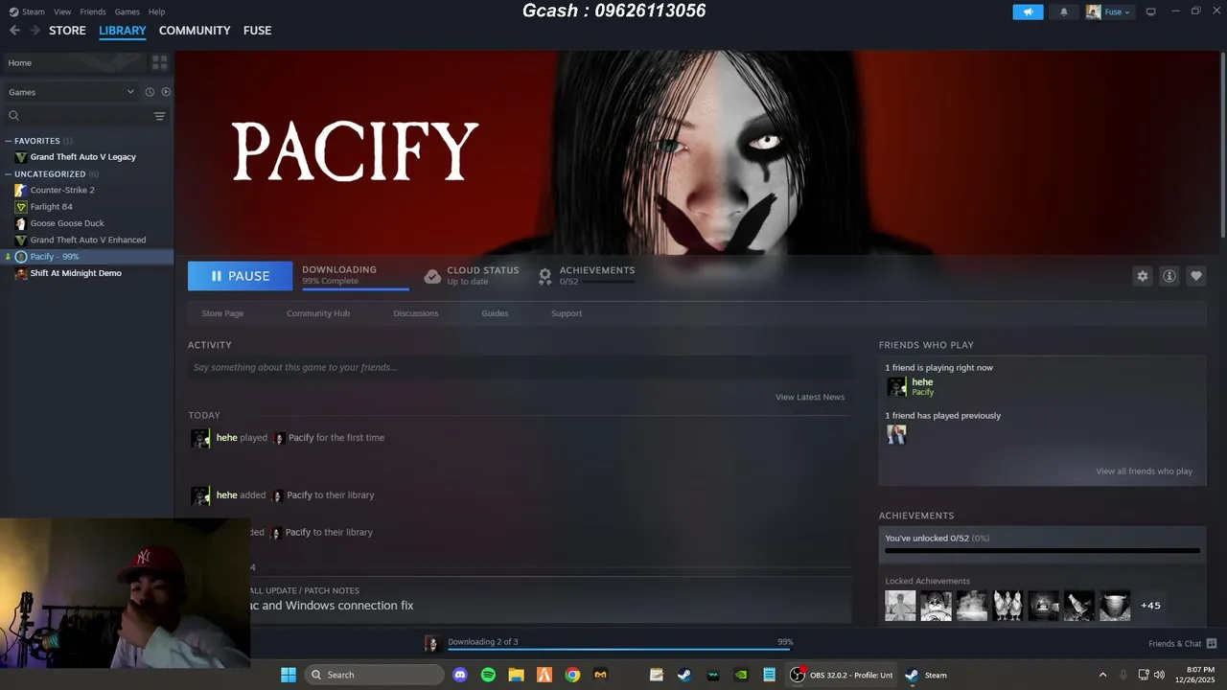Open Pacify game info icon
Viewport: 1227px width, 690px height.
pos(1169,276)
